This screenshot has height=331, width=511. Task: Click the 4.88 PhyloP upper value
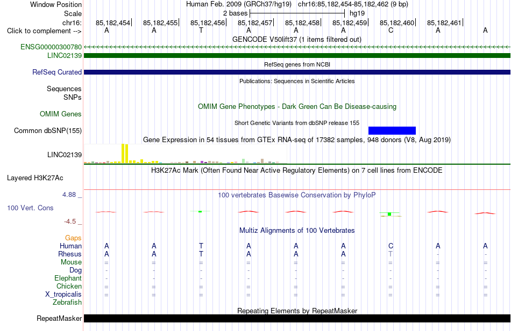click(x=69, y=195)
